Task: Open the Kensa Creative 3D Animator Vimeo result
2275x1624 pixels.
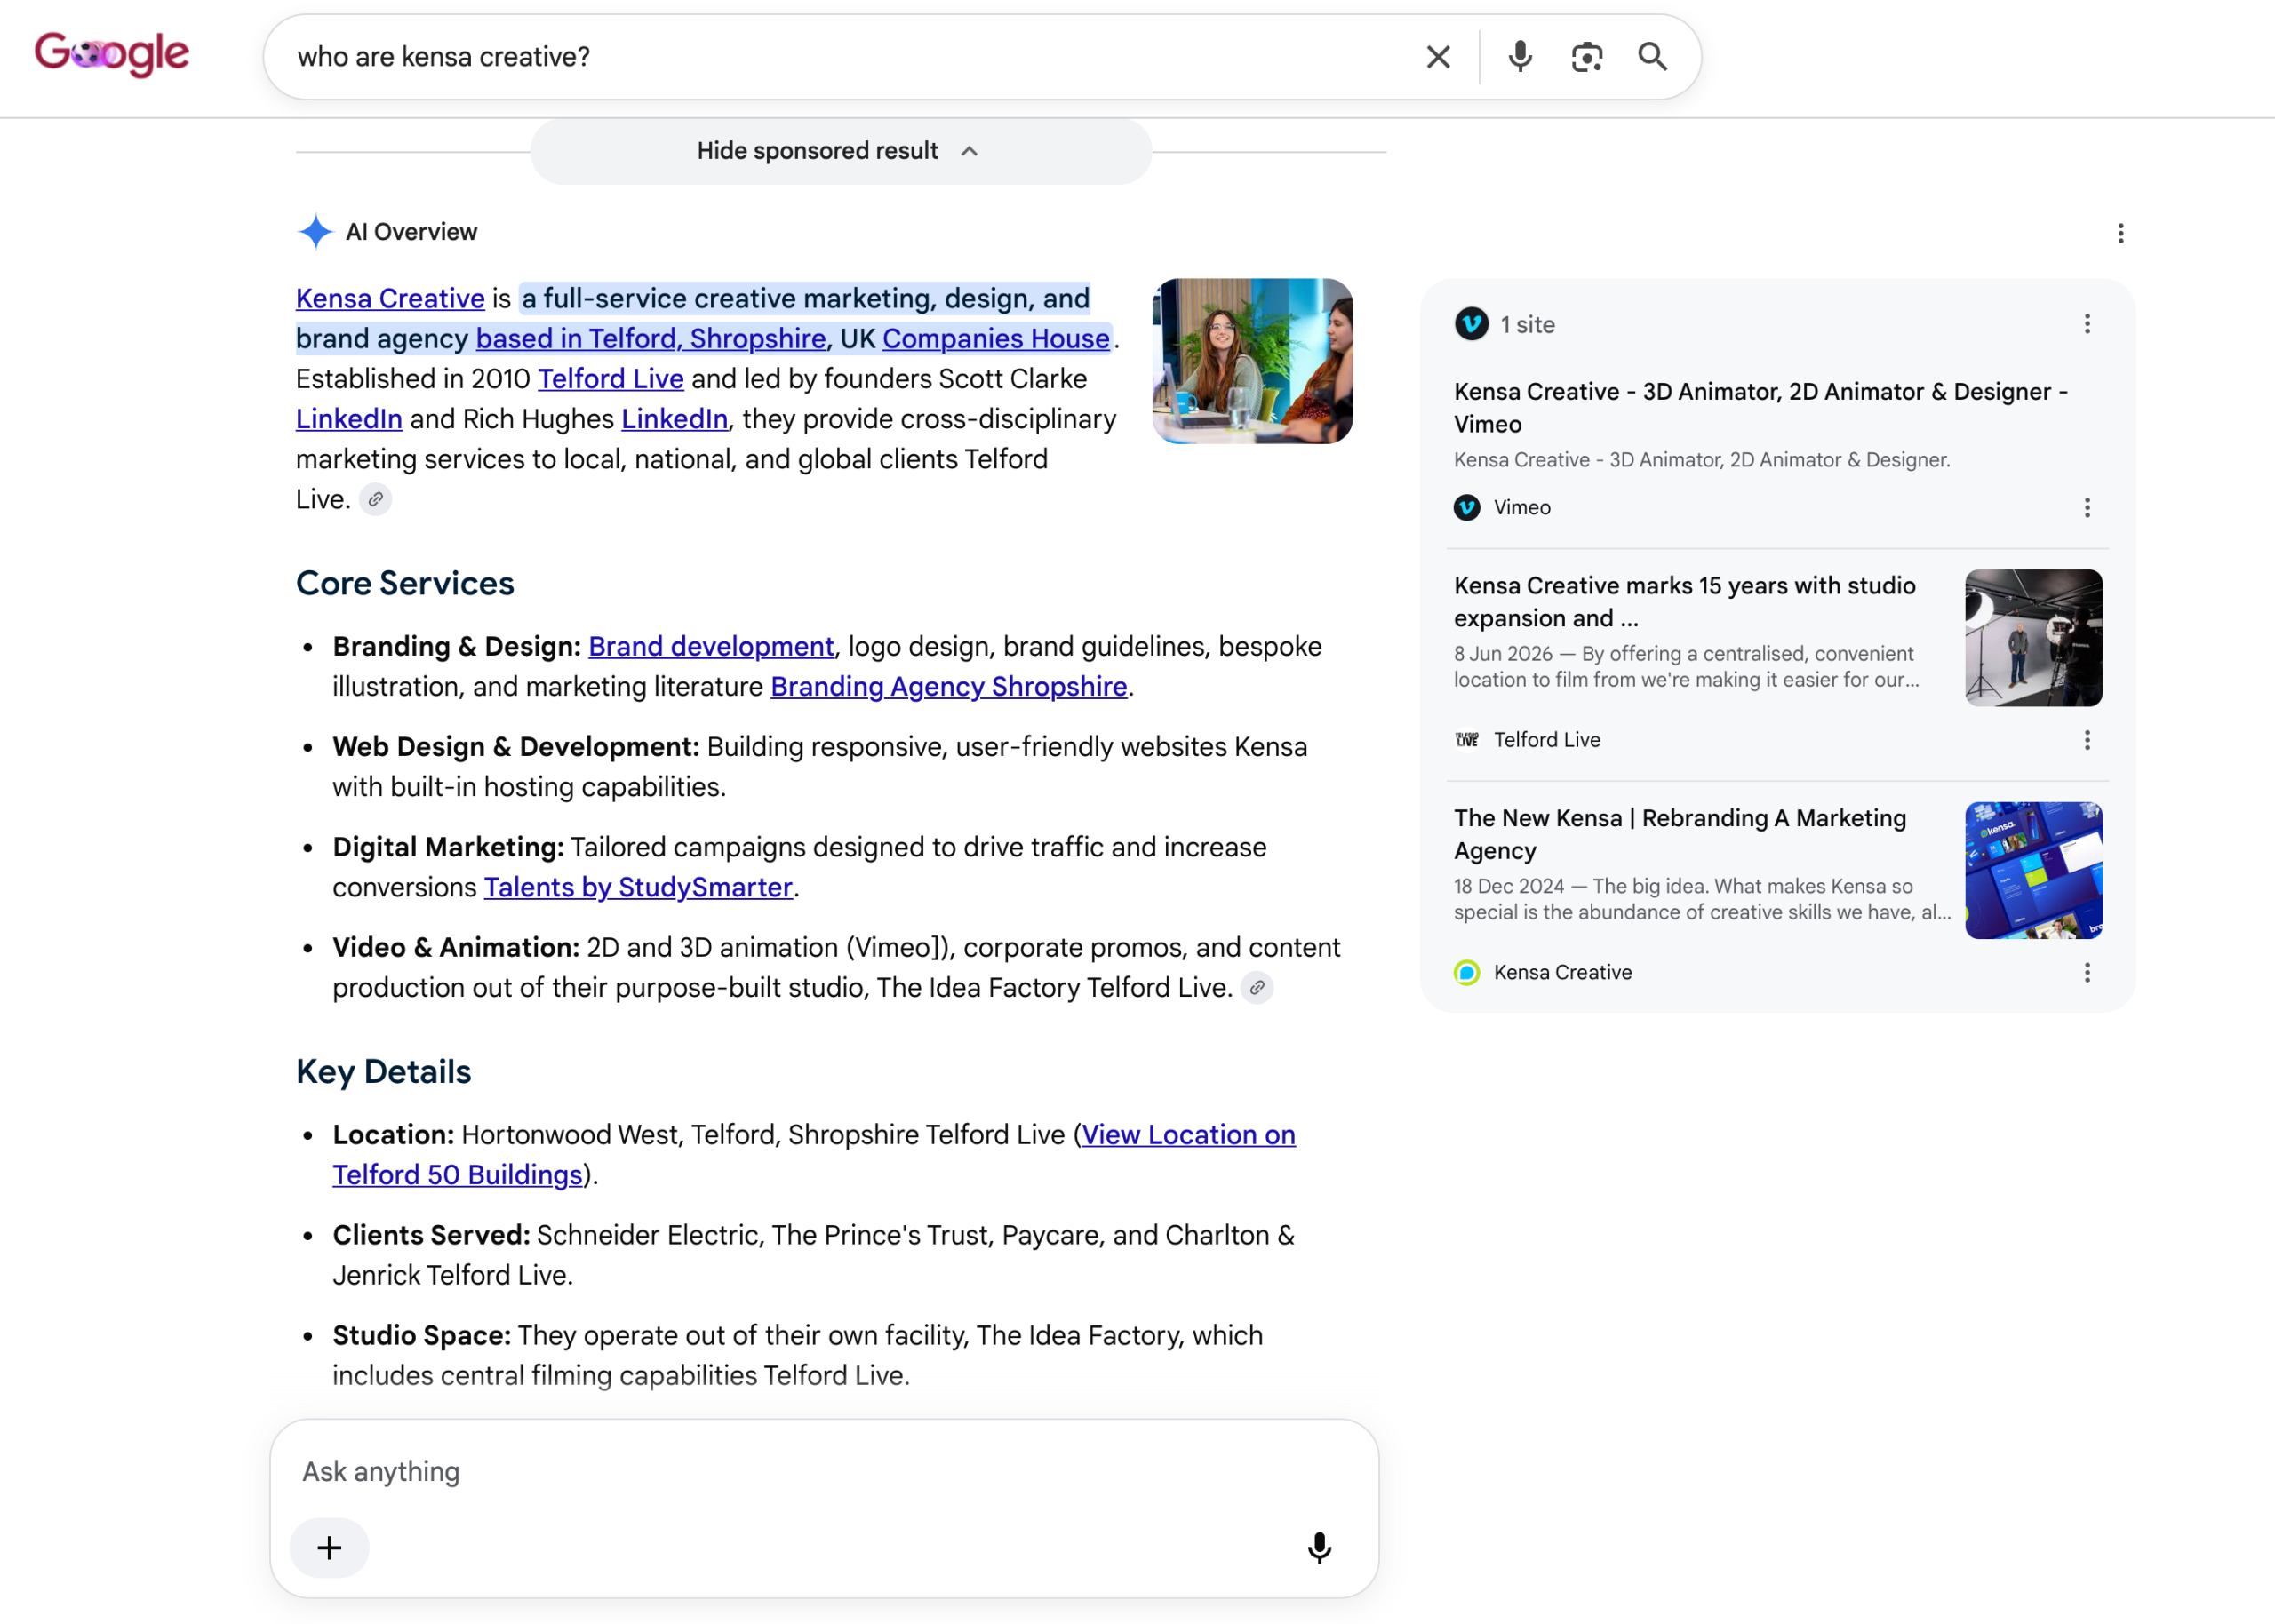Action: (x=1761, y=408)
